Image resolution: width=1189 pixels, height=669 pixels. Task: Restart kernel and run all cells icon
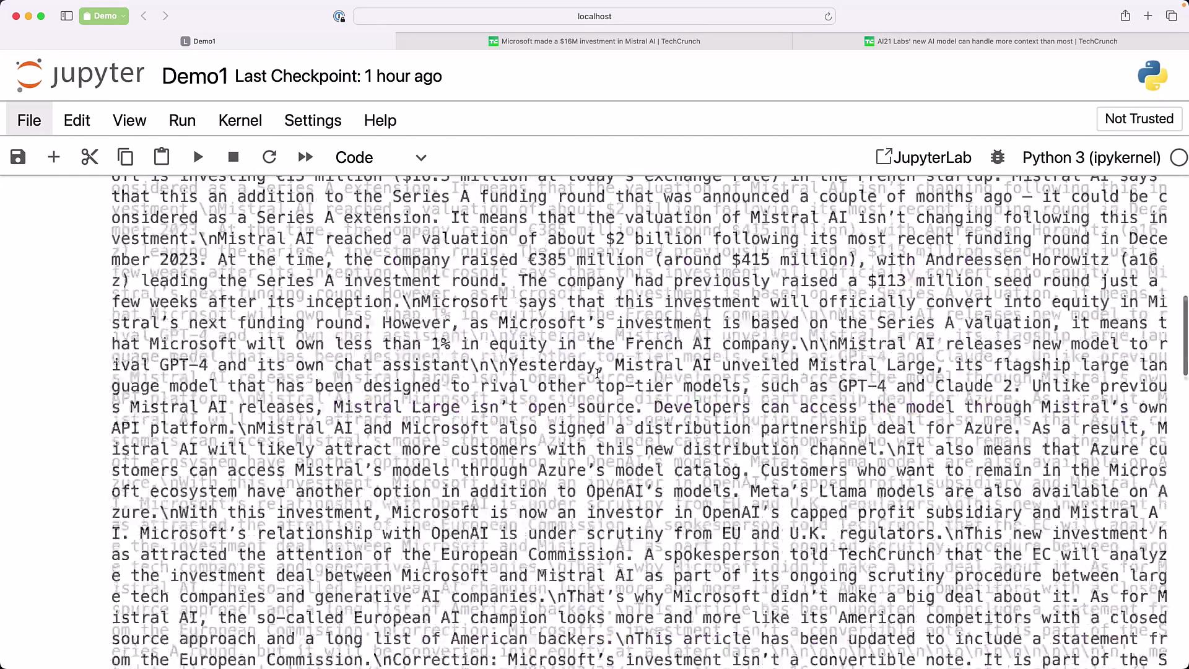click(x=305, y=157)
